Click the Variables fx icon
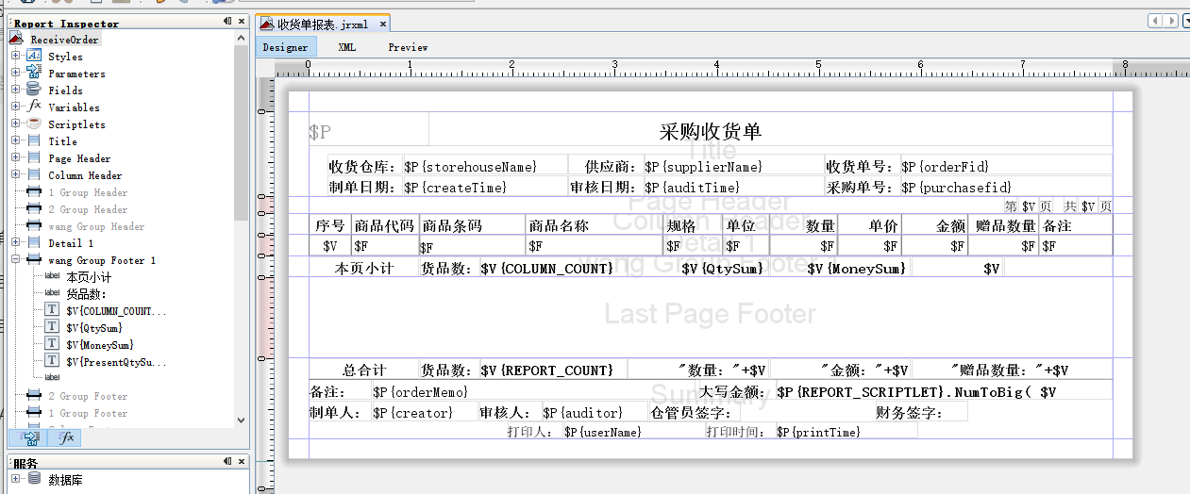The width and height of the screenshot is (1190, 494). (33, 107)
